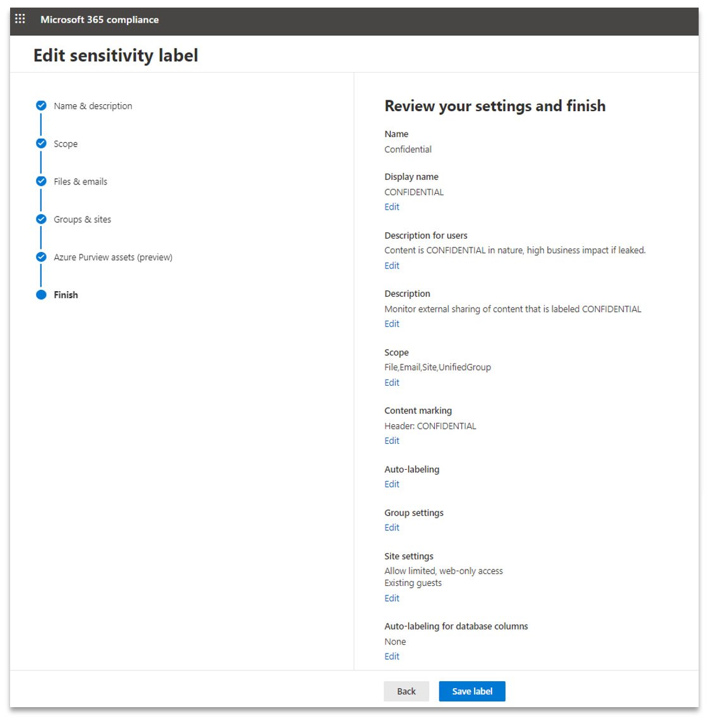Edit the Site settings section
The image size is (710, 721).
[x=392, y=598]
